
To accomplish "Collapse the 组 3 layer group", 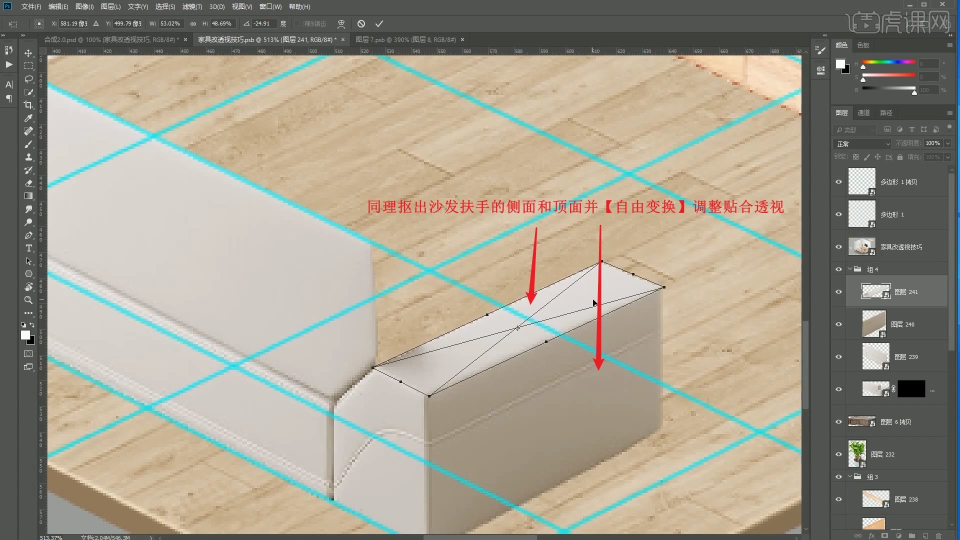I will (x=850, y=476).
